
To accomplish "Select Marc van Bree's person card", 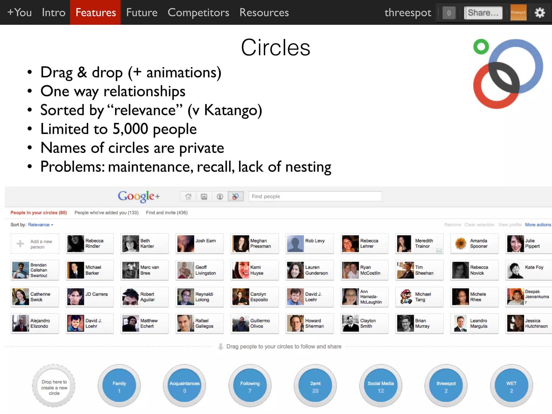I will click(x=145, y=270).
